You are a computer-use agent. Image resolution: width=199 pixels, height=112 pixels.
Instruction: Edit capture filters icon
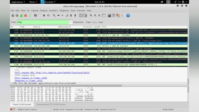click(x=109, y=16)
